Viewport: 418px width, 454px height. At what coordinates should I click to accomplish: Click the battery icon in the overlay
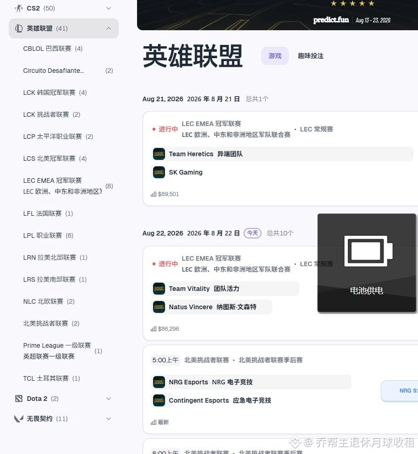368,251
